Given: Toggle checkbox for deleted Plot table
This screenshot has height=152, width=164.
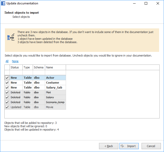Looking at the screenshot, I should [x=7, y=92].
